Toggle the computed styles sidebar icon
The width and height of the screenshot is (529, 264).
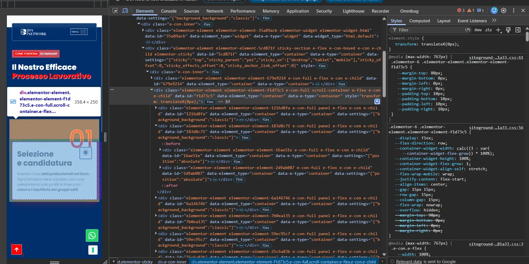click(x=518, y=30)
